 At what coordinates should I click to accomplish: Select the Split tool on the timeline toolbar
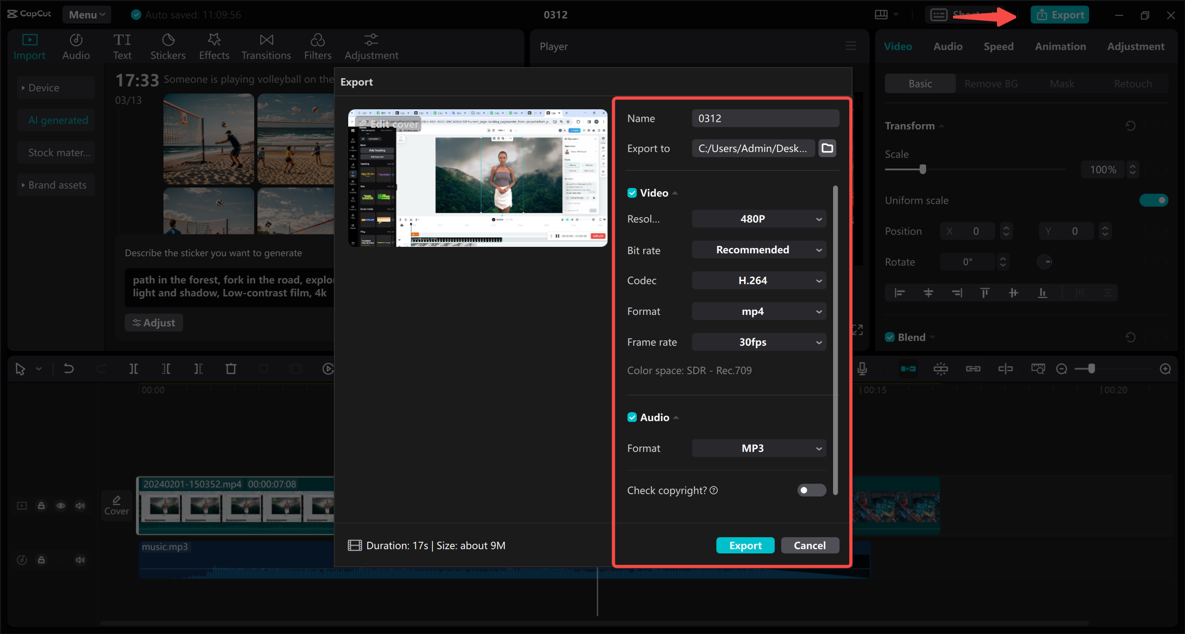click(x=133, y=368)
